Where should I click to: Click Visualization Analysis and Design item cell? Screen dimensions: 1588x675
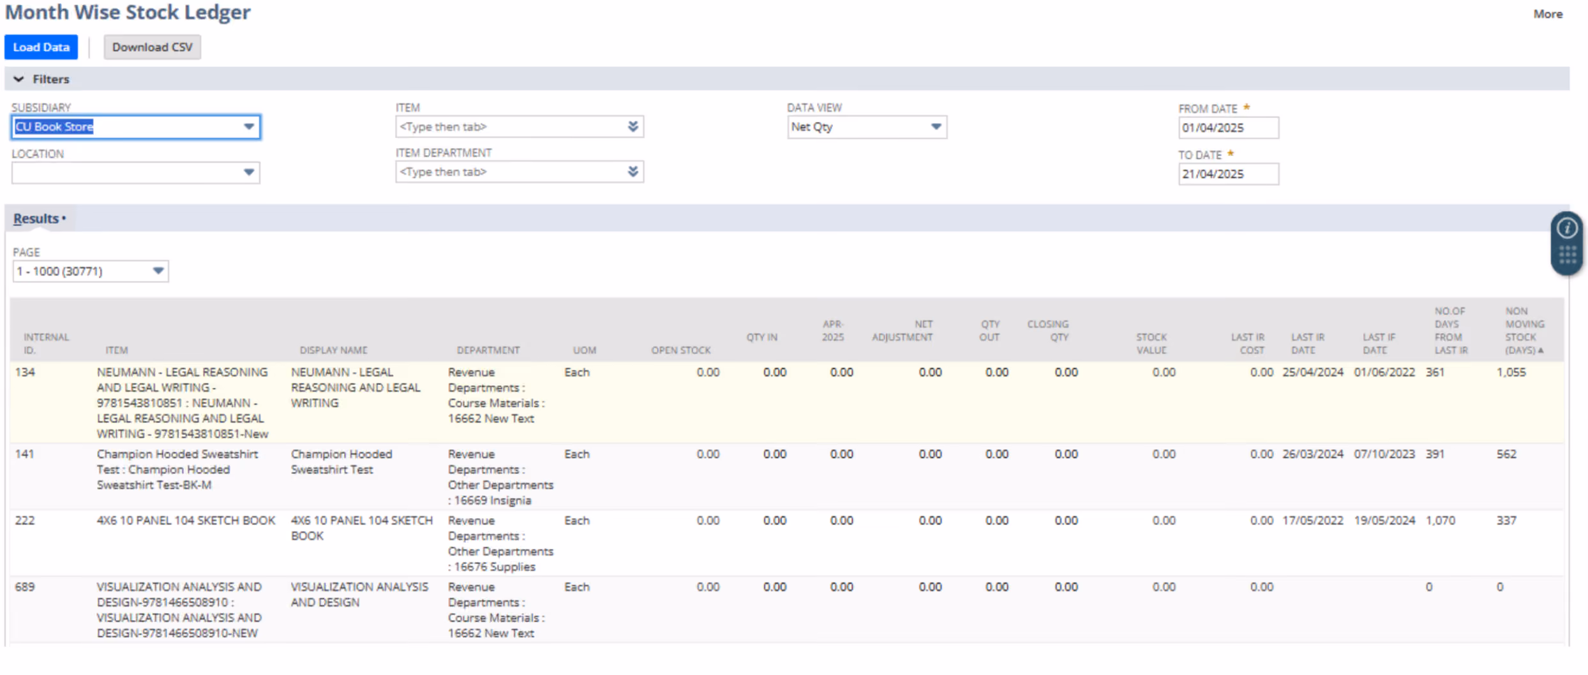[179, 610]
